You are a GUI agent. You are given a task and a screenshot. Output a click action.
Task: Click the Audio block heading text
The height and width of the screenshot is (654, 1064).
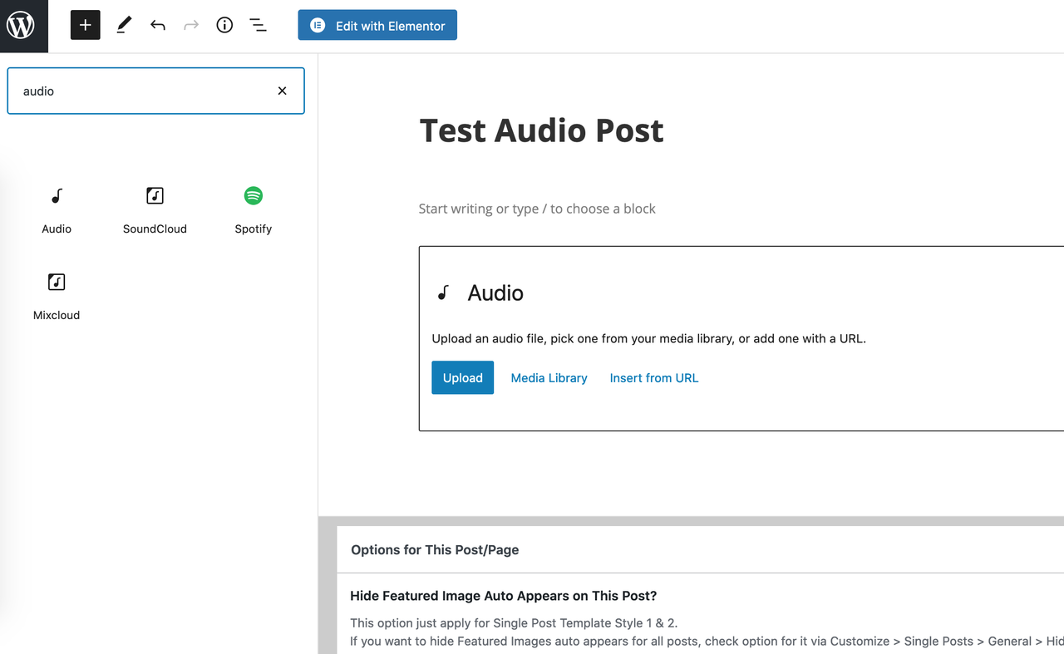(495, 293)
